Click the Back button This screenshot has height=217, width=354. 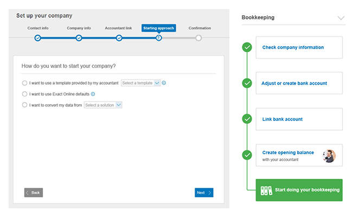click(x=33, y=193)
